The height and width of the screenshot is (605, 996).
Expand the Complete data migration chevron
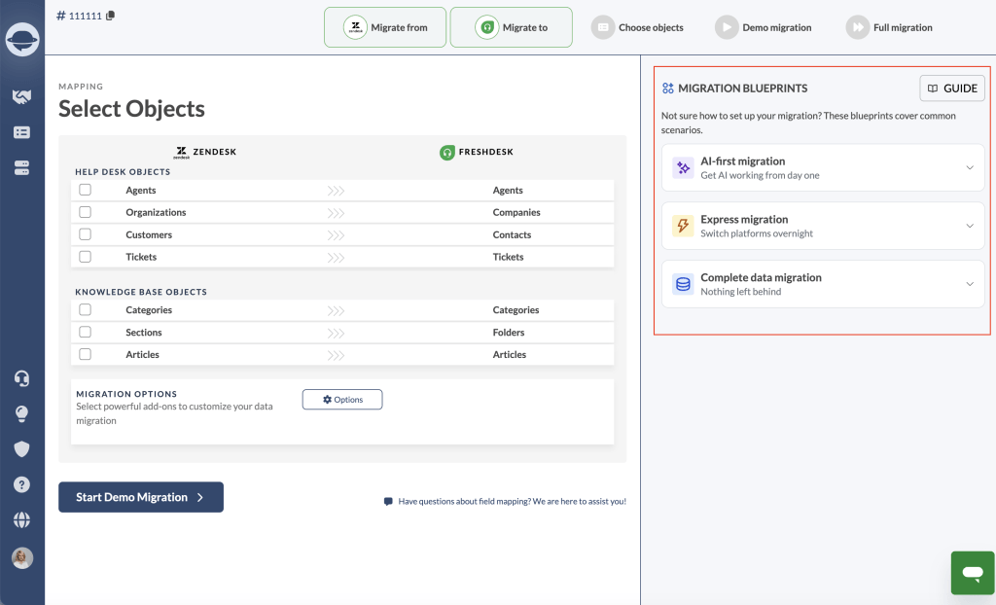pos(970,284)
